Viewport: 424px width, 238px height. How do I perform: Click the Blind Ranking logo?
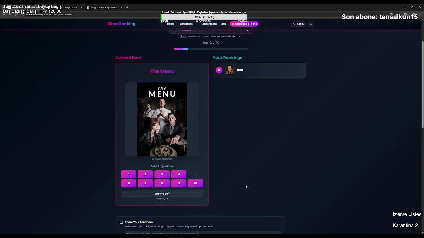[121, 24]
